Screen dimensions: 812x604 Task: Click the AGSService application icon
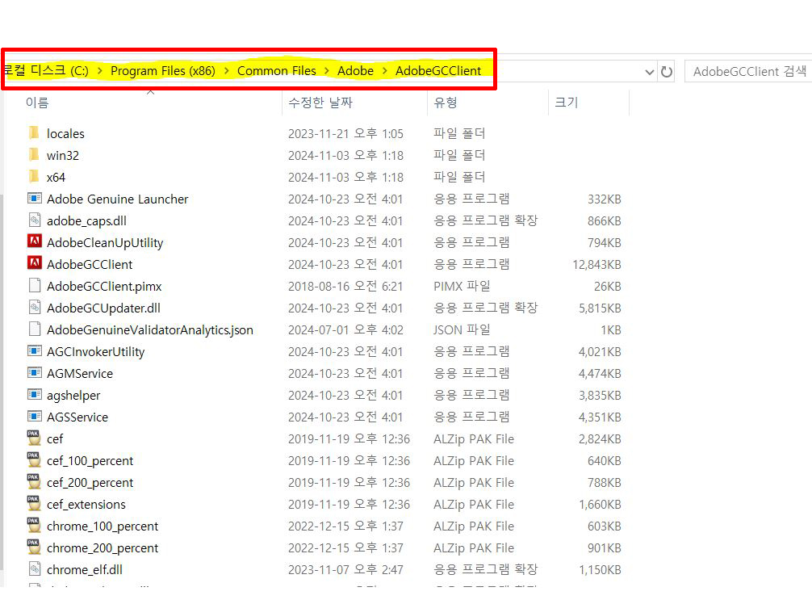tap(34, 417)
